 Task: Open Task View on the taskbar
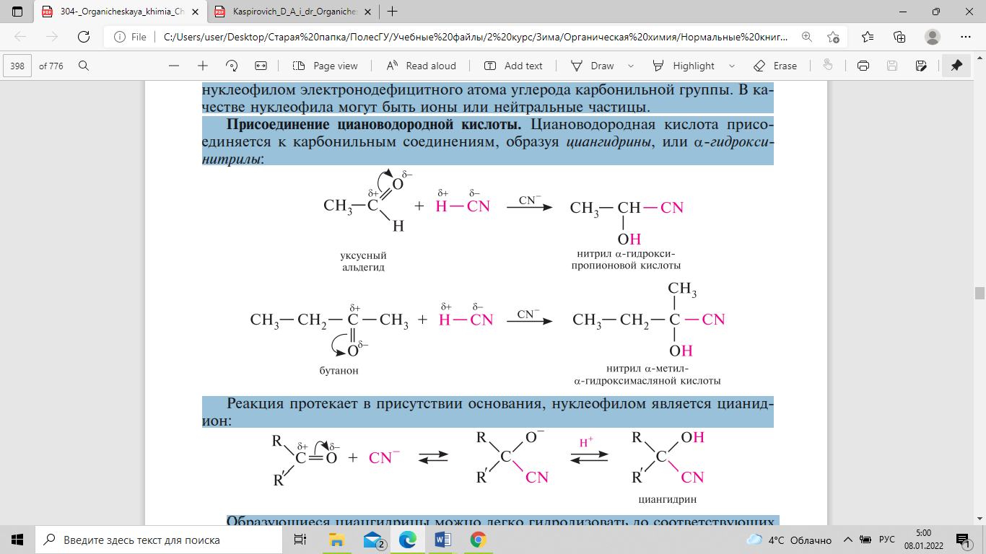(x=300, y=540)
